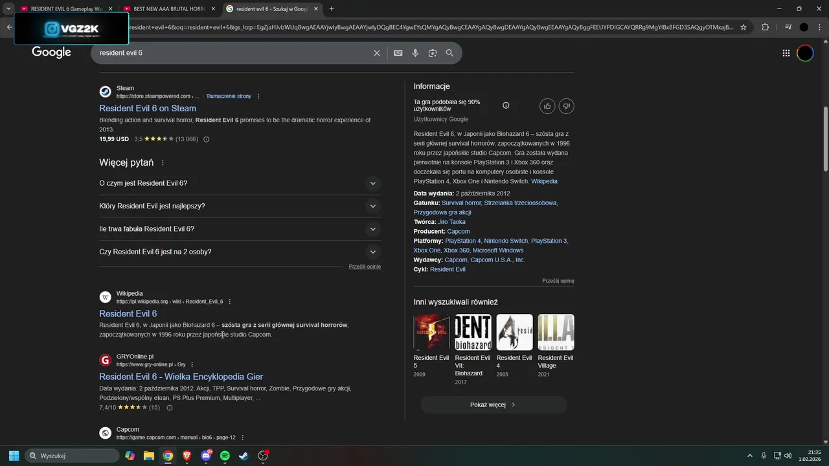The width and height of the screenshot is (829, 466).
Task: Open Discord from the taskbar
Action: [206, 456]
